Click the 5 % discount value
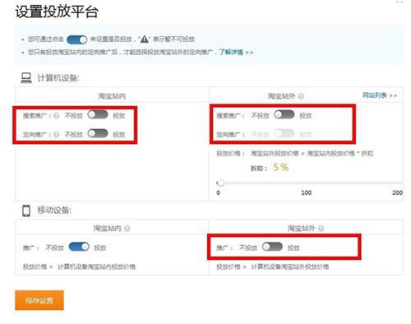The width and height of the screenshot is (411, 324). click(281, 167)
